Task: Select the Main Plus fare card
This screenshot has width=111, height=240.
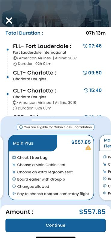Action: coord(51,167)
